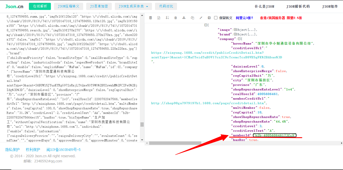This screenshot has width=343, height=170.
Task: Collapse the "company" object node
Action: [239, 39]
